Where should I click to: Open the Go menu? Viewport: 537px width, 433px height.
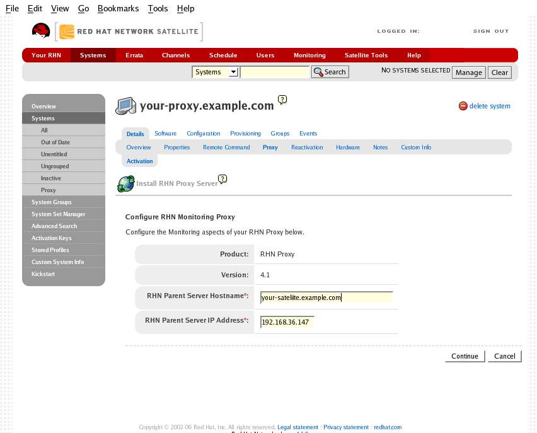(83, 9)
